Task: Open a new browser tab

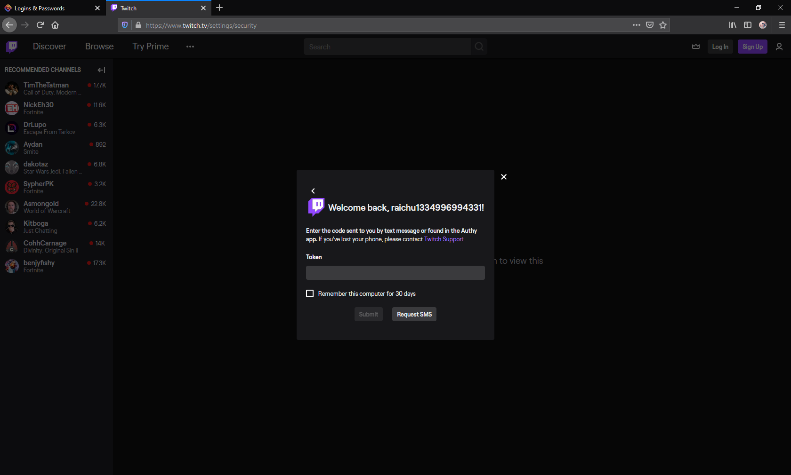Action: click(219, 8)
